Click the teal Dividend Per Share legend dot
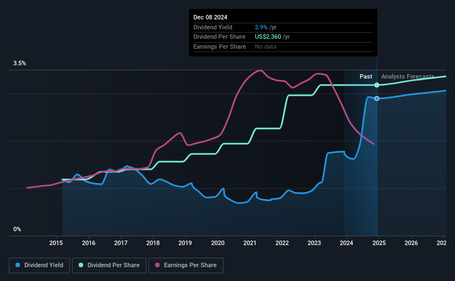 81,266
